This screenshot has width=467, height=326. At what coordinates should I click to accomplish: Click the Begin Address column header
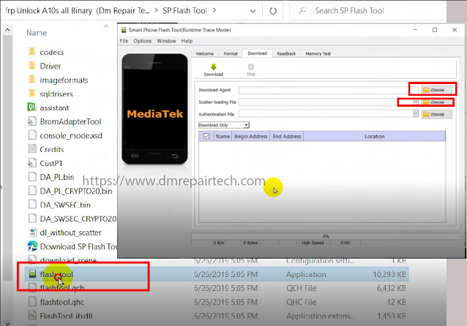pyautogui.click(x=251, y=136)
